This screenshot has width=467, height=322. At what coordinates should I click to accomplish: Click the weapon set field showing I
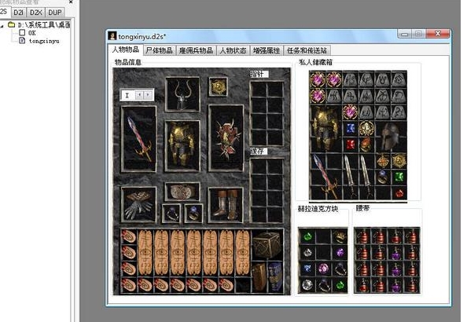click(x=128, y=95)
